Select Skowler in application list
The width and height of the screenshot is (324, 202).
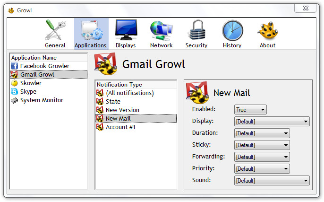pos(49,83)
